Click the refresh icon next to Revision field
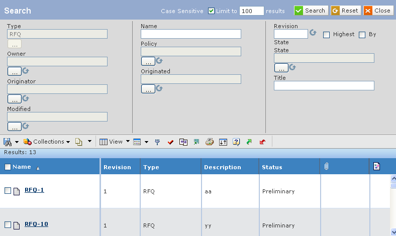The height and width of the screenshot is (236, 396). tap(313, 33)
